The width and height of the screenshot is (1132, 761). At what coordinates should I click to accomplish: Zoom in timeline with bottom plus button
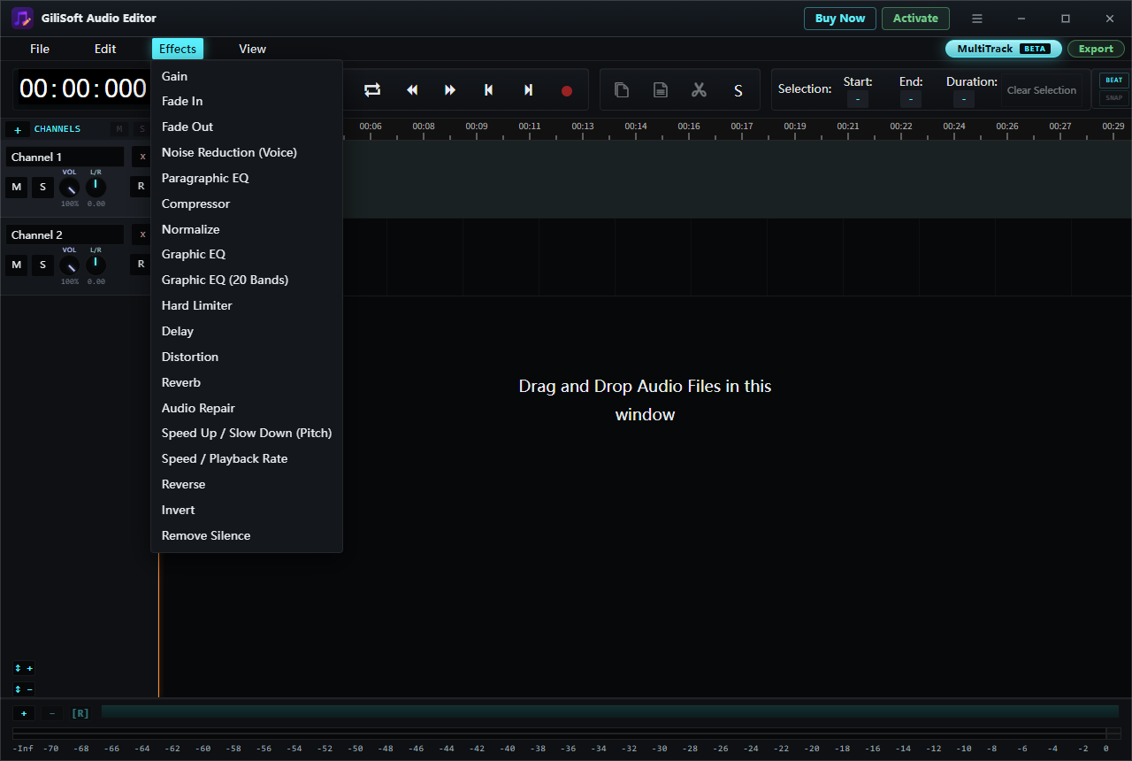click(x=24, y=713)
